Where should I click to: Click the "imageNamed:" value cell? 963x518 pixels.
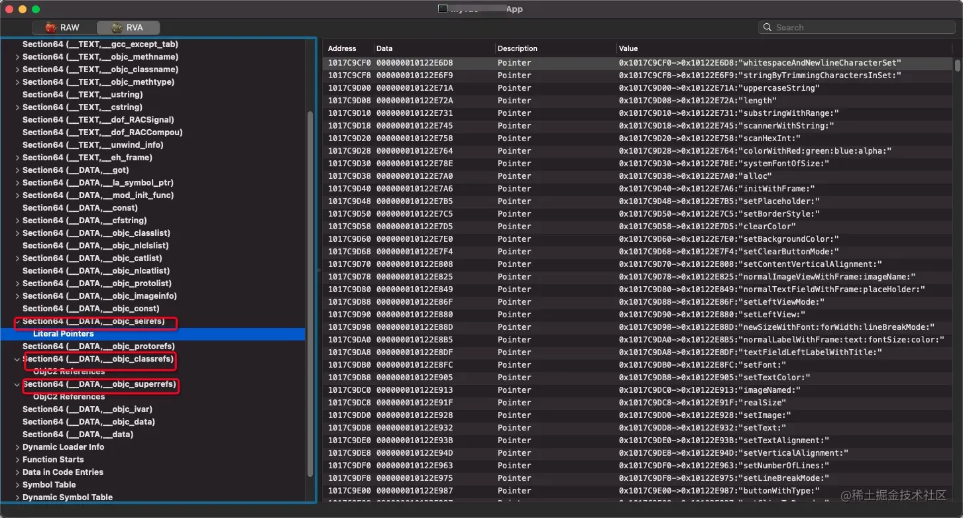pos(709,390)
